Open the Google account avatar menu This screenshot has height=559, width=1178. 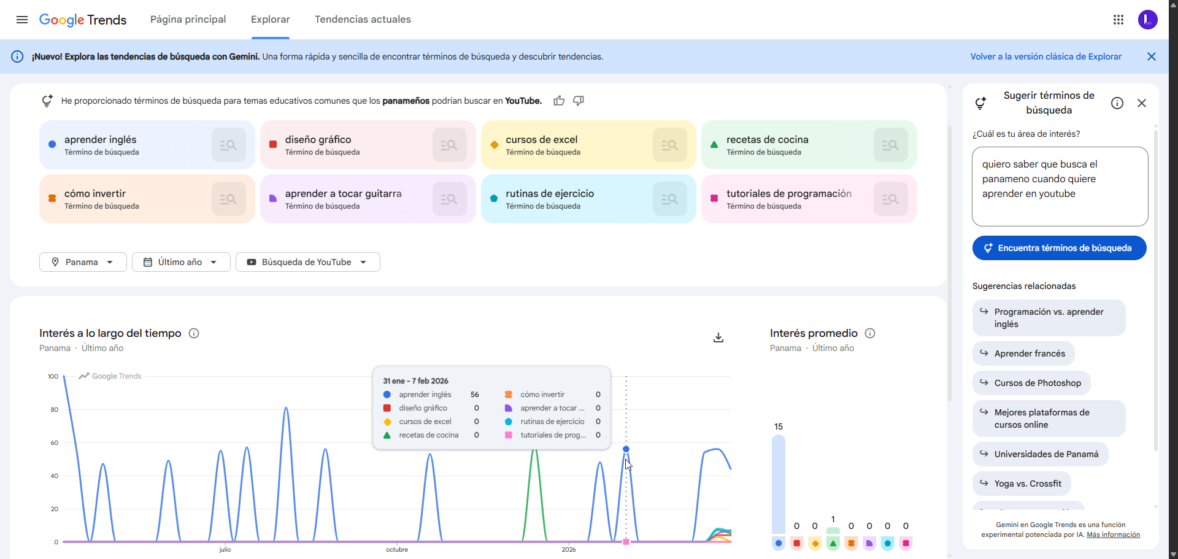(1148, 20)
